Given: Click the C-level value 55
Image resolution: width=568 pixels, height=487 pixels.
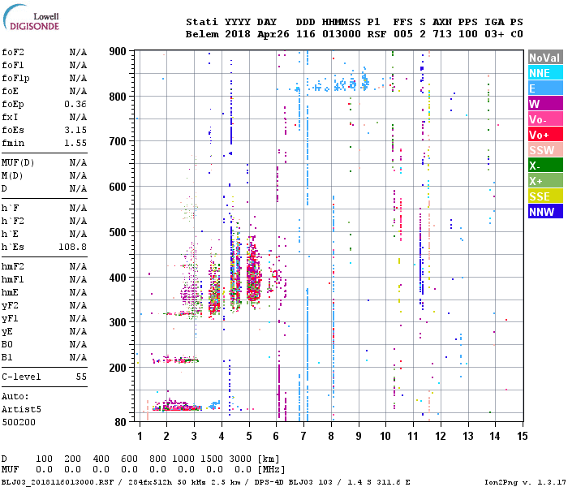Looking at the screenshot, I should pyautogui.click(x=81, y=377).
